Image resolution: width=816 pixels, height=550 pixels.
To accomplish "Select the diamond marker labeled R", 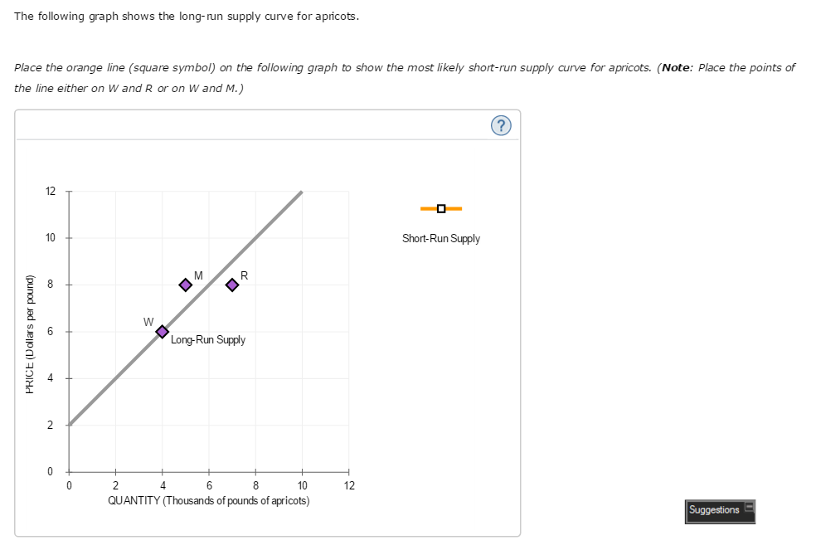I will 231,285.
